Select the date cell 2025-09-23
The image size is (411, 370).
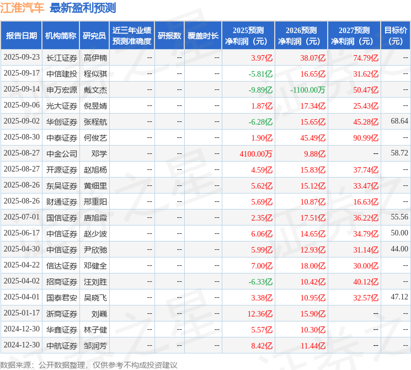[x=22, y=57]
